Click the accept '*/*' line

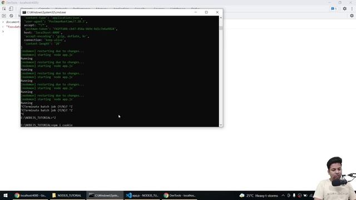(x=35, y=25)
